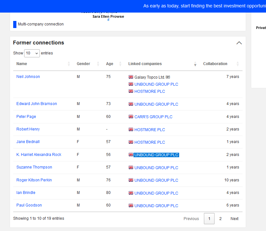The image size is (266, 231).
Task: Open HOSTMORE PLC in Neil Johnson's row
Action: click(150, 91)
